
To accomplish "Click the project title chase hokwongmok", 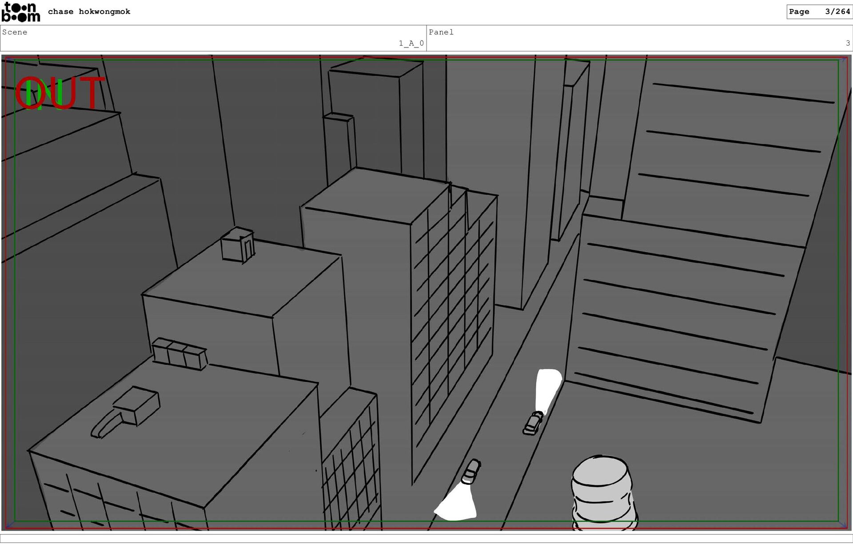I will point(89,12).
